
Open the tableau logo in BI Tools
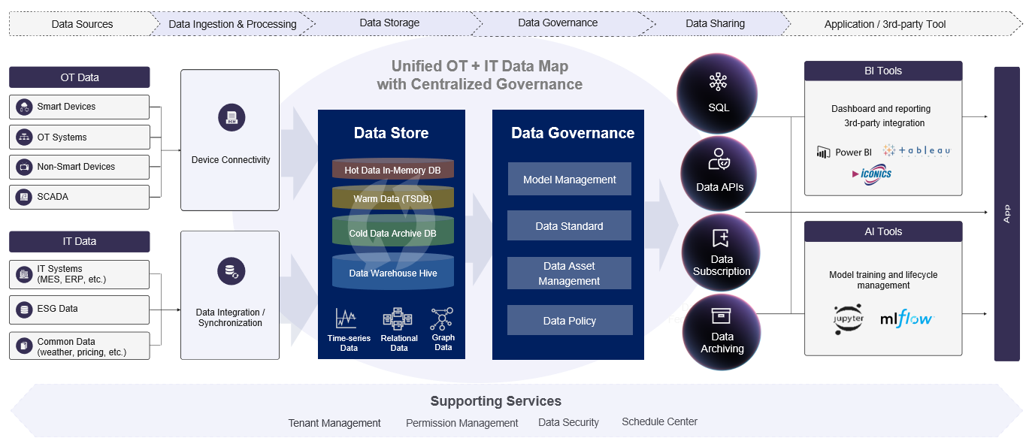(x=917, y=150)
